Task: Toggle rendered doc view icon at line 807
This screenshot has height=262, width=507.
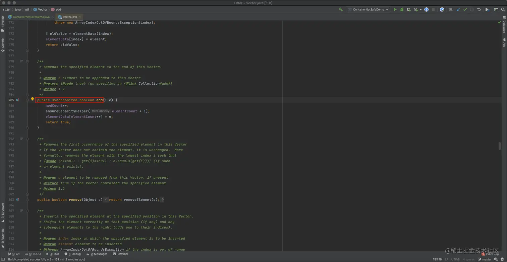Action: pos(21,211)
